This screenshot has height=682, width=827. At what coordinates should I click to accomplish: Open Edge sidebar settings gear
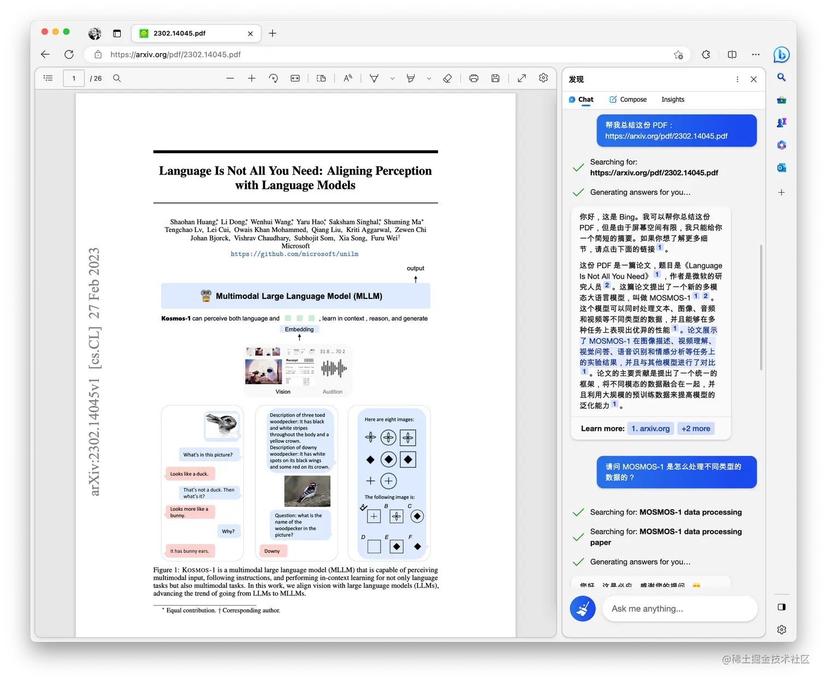(782, 630)
